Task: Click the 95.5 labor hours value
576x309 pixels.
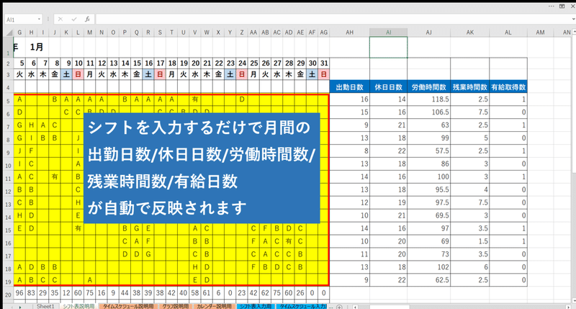Action: point(428,189)
